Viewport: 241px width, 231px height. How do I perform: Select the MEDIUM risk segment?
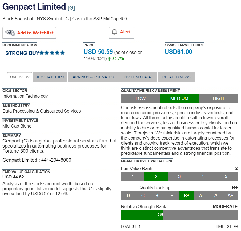tap(179, 98)
